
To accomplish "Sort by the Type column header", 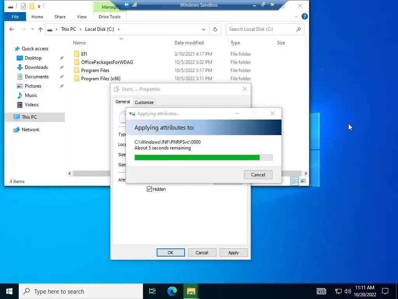I will click(x=235, y=43).
